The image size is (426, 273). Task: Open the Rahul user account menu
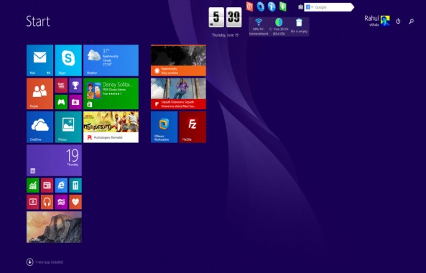377,21
